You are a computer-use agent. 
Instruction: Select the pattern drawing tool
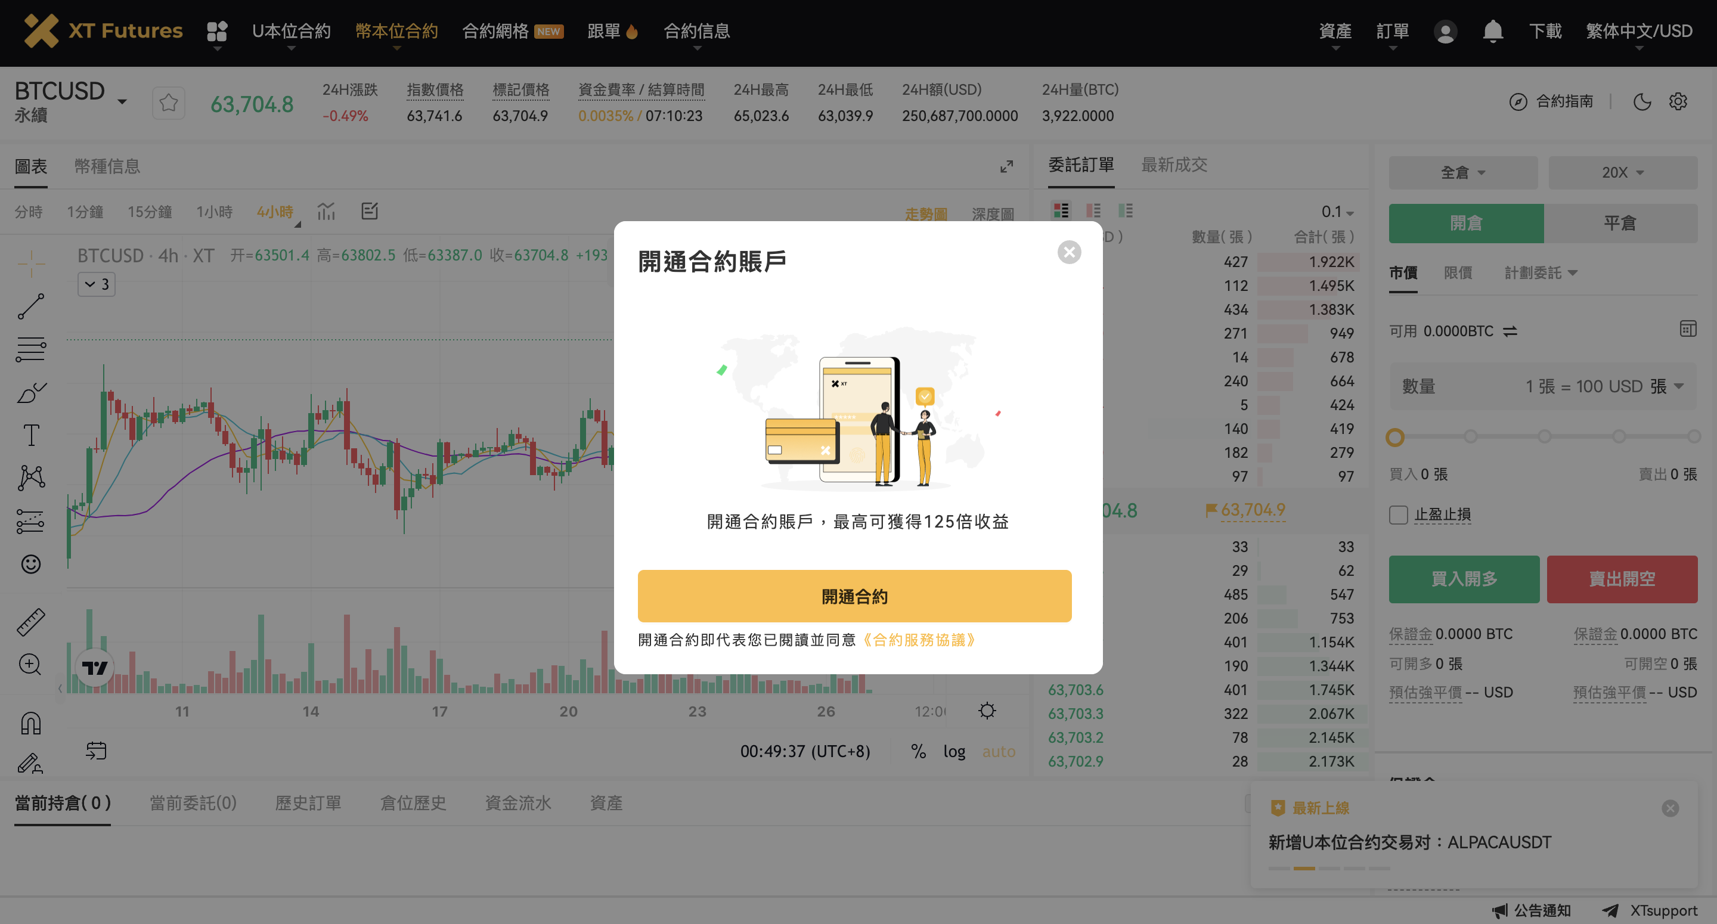pos(30,477)
